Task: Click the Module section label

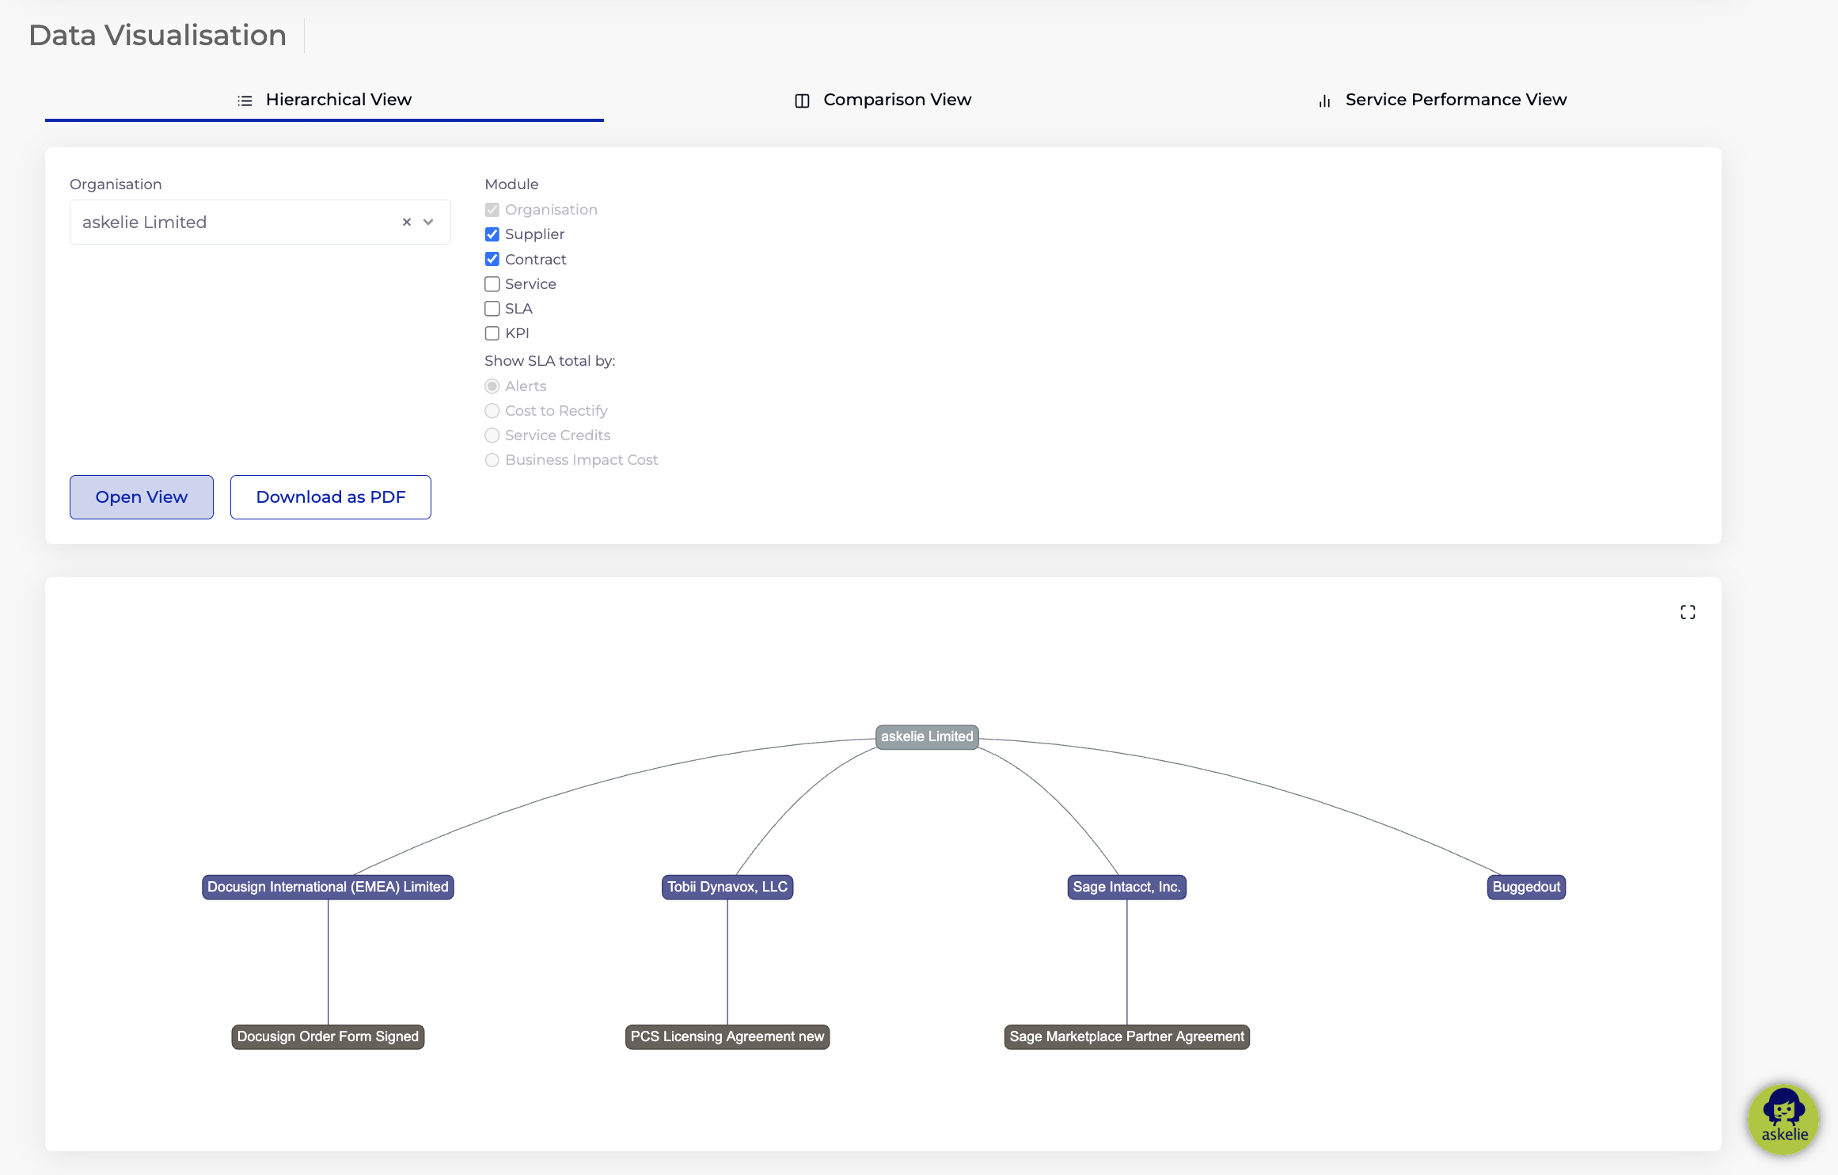Action: pyautogui.click(x=511, y=184)
